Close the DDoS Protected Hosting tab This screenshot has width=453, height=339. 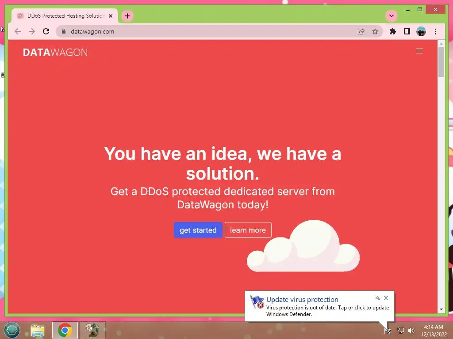click(110, 16)
